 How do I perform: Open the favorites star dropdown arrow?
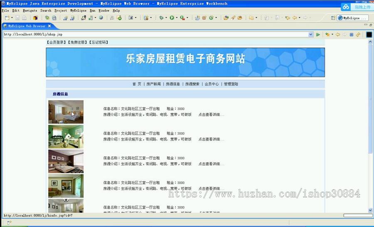click(332, 35)
